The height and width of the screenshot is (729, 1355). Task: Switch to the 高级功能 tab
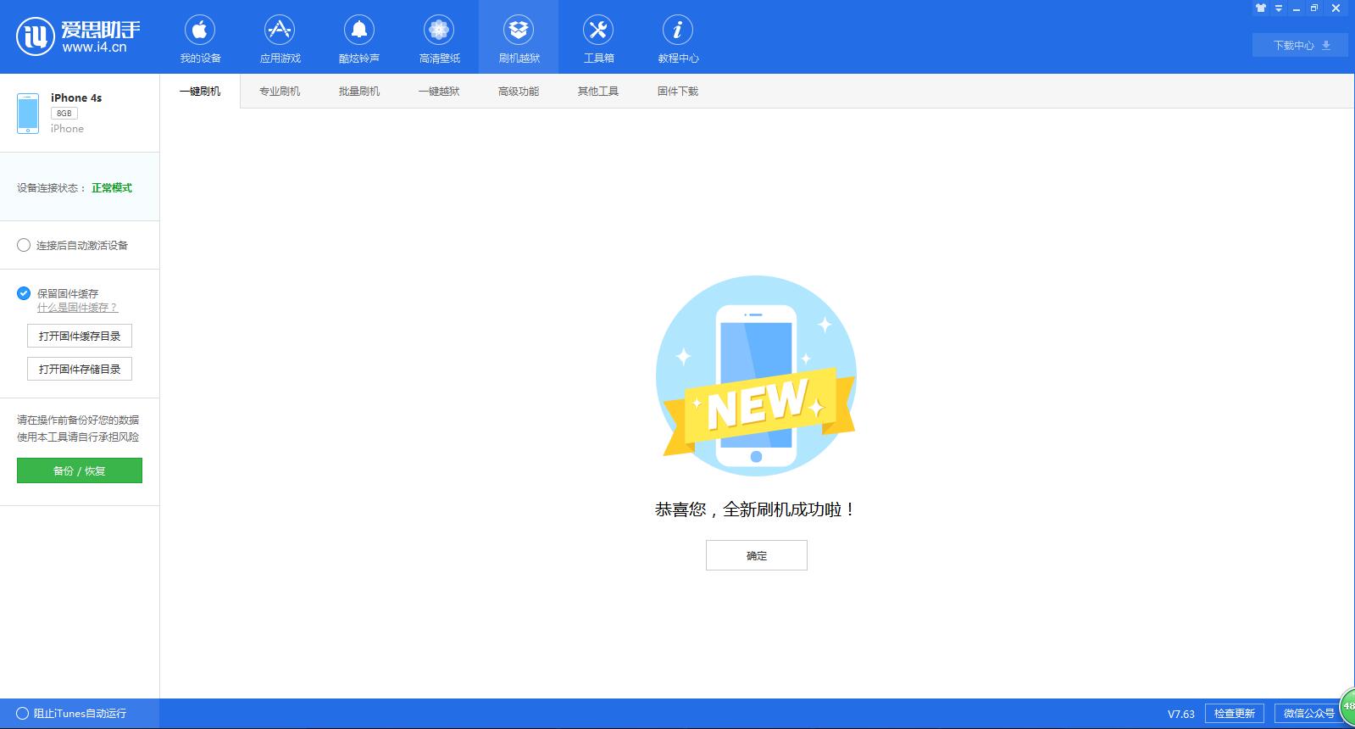[519, 91]
